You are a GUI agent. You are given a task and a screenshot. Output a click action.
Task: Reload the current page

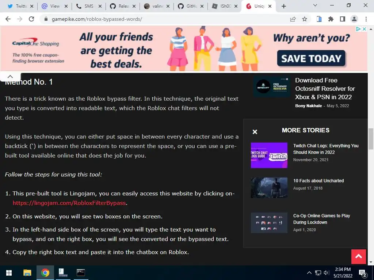(x=31, y=19)
